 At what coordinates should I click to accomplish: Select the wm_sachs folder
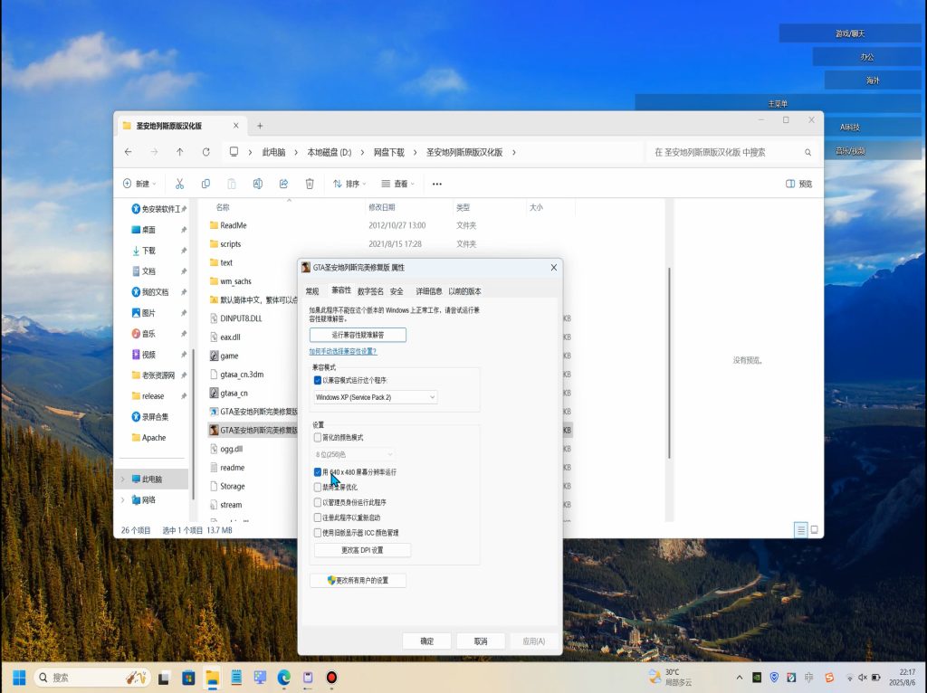pyautogui.click(x=236, y=281)
